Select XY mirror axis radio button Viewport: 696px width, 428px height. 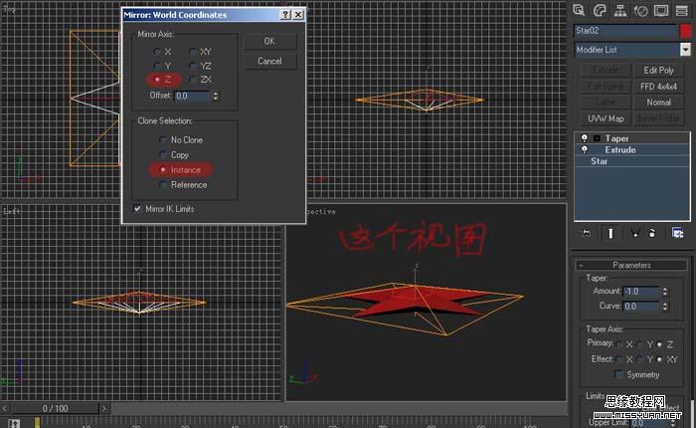coord(193,52)
